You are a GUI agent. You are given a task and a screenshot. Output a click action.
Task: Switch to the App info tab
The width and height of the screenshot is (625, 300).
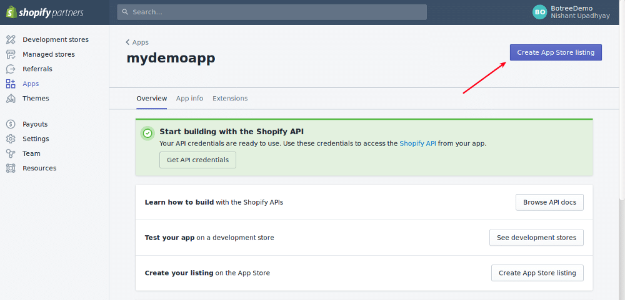(x=190, y=99)
